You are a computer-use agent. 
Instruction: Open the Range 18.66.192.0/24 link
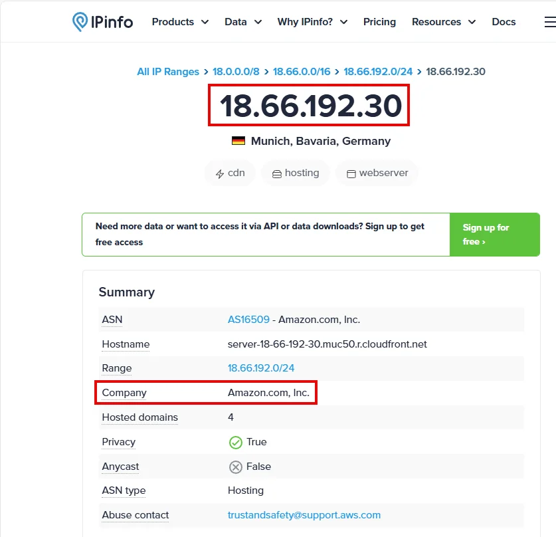pos(261,368)
